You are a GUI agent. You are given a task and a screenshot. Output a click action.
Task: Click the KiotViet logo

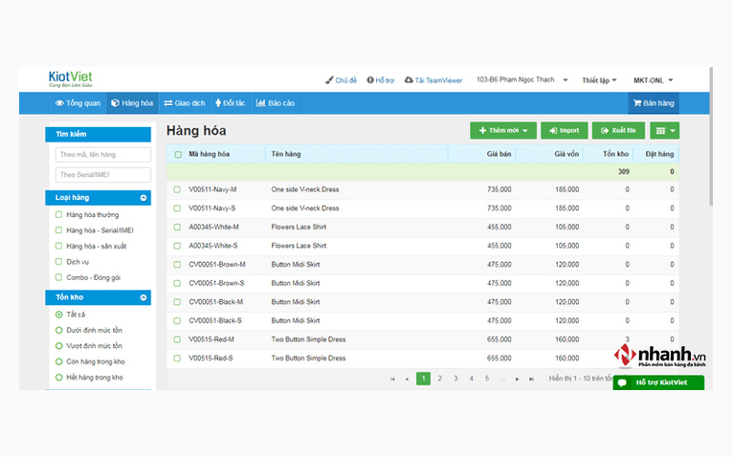[71, 78]
